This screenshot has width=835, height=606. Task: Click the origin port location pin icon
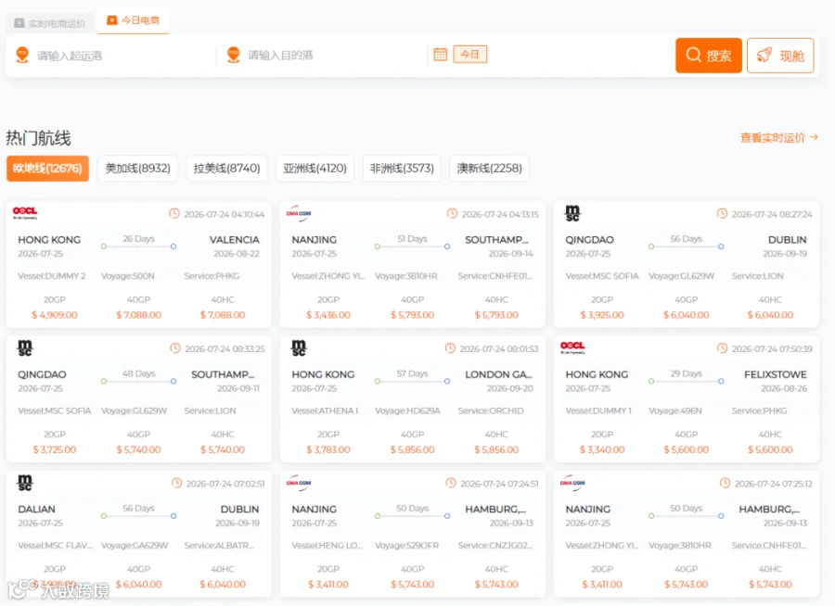pos(22,55)
